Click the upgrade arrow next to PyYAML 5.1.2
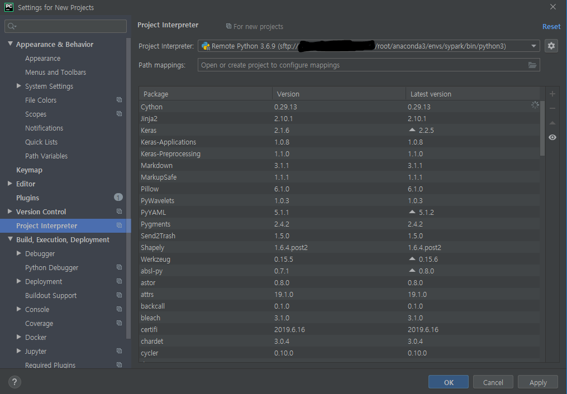 pos(412,212)
